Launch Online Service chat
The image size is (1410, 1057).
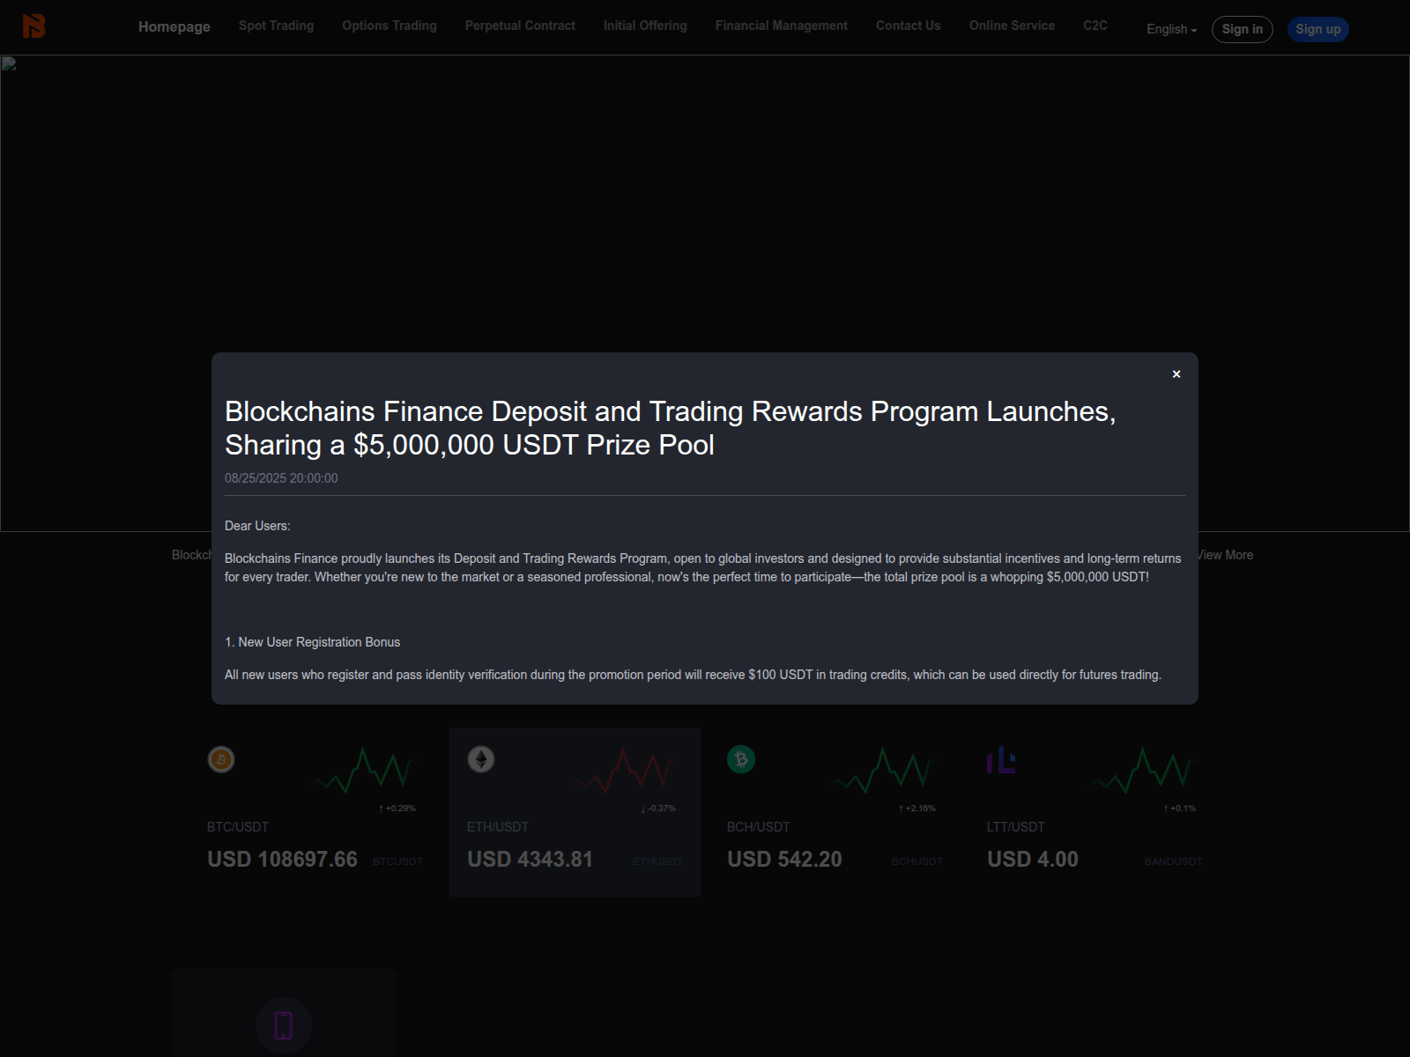[1012, 26]
